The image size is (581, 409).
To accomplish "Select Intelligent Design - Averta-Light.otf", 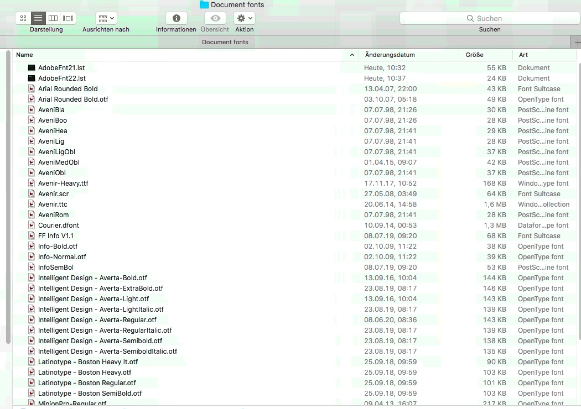I will [94, 298].
